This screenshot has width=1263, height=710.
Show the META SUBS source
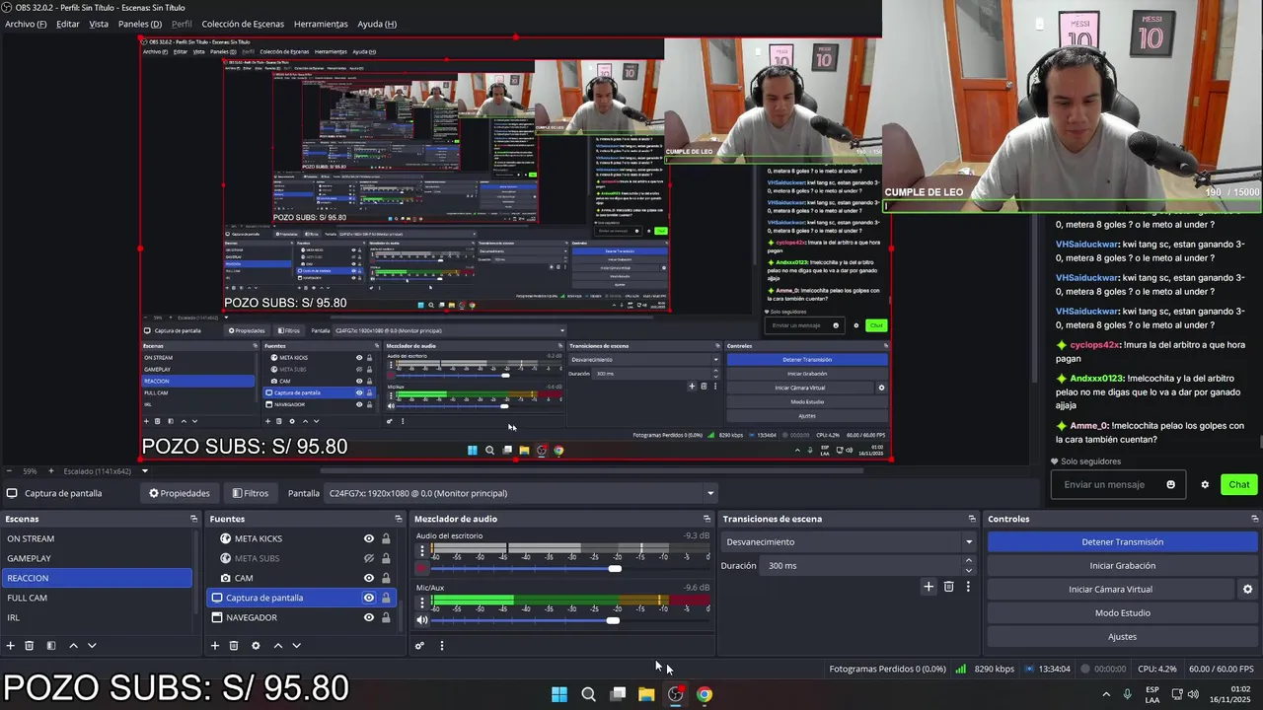click(x=369, y=558)
